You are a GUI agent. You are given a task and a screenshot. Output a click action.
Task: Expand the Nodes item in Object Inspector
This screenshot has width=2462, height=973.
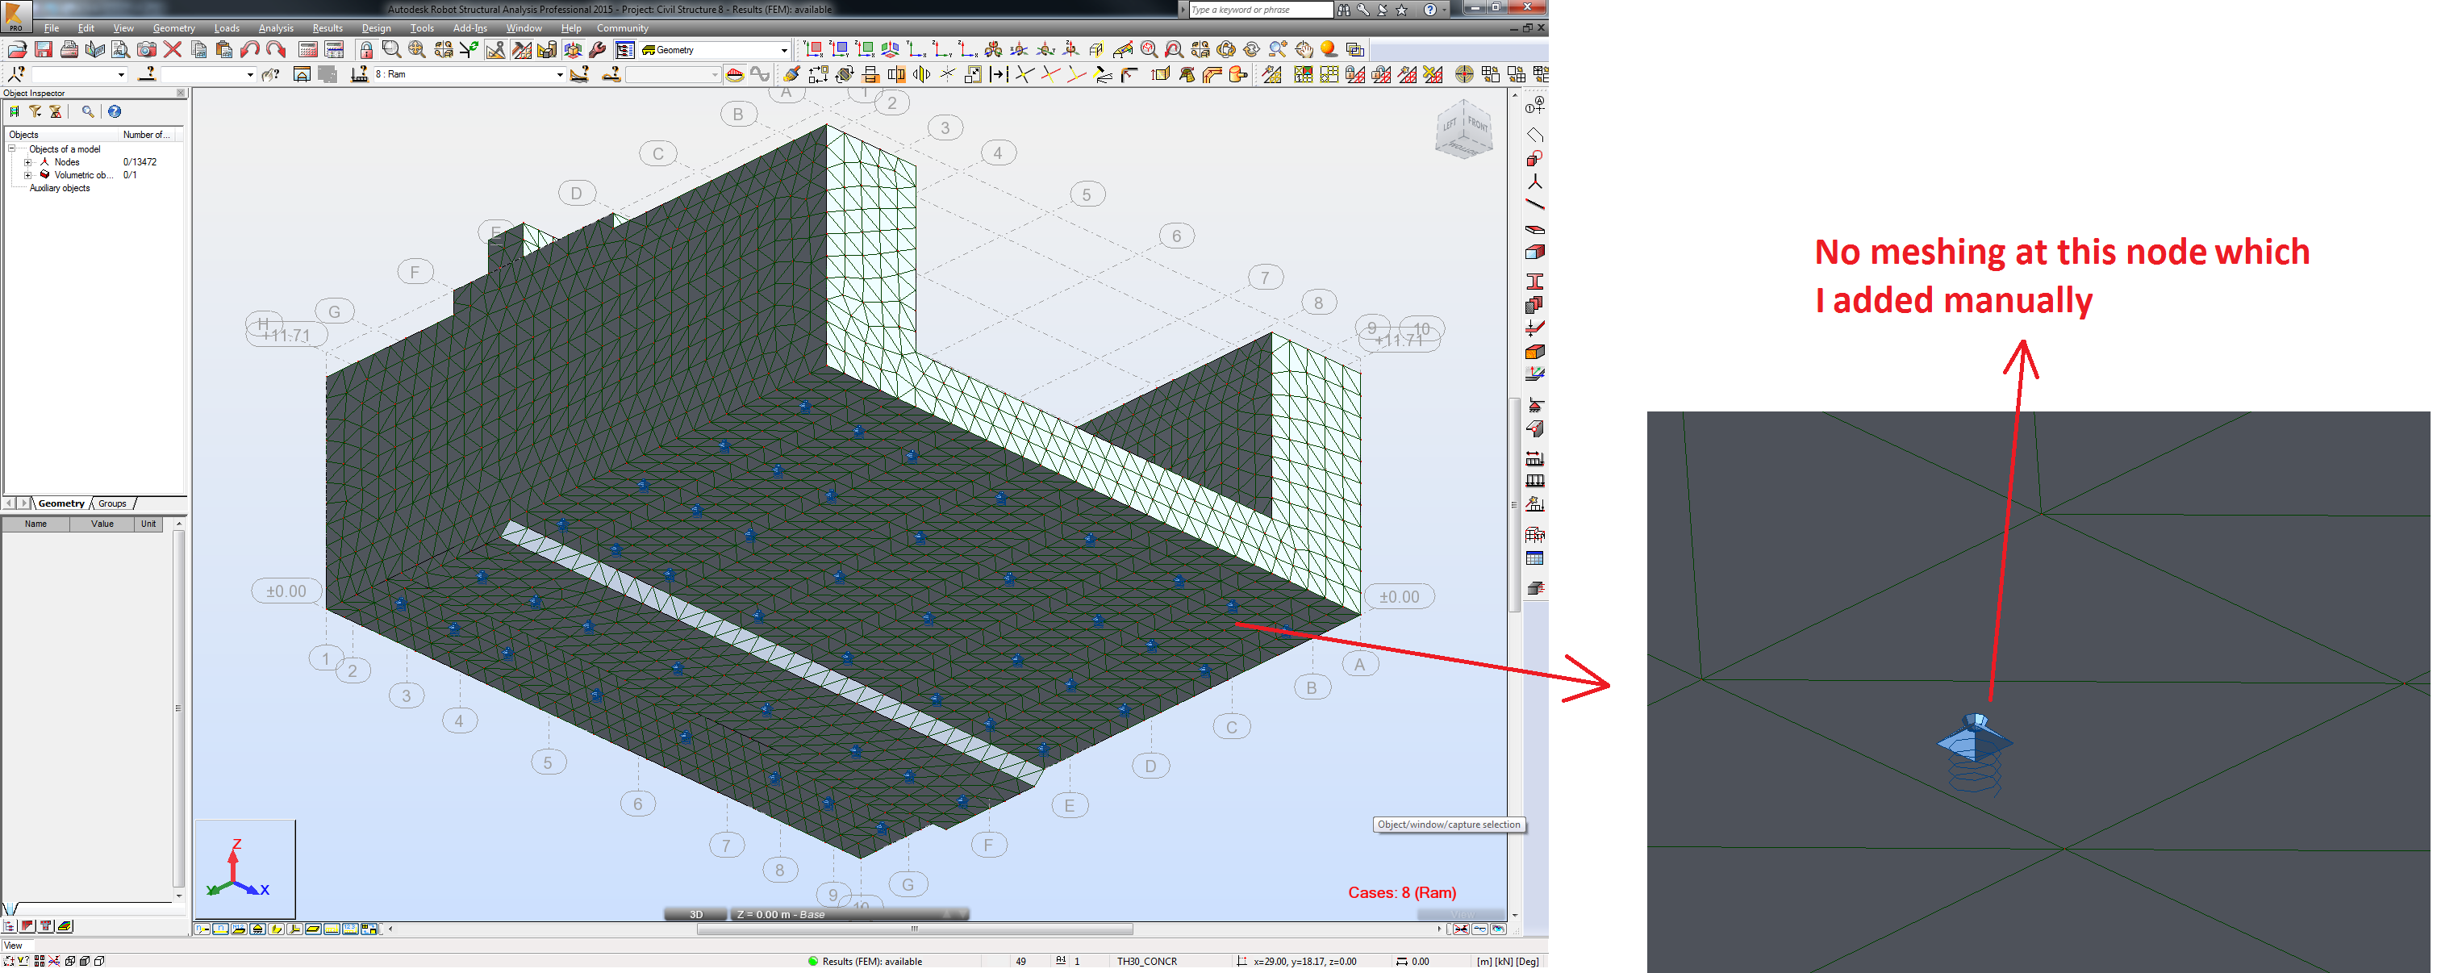click(27, 161)
